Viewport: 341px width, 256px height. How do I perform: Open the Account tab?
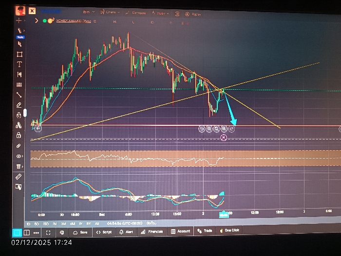coord(181,231)
